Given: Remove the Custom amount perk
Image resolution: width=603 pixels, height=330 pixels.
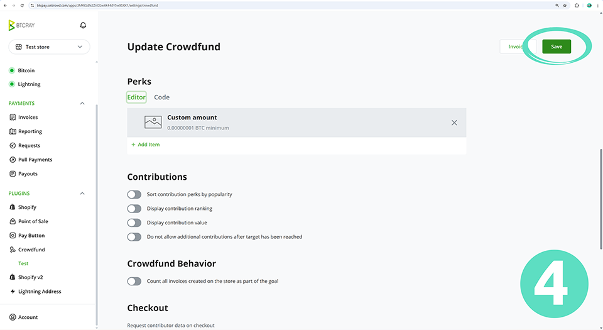Looking at the screenshot, I should click(x=454, y=123).
